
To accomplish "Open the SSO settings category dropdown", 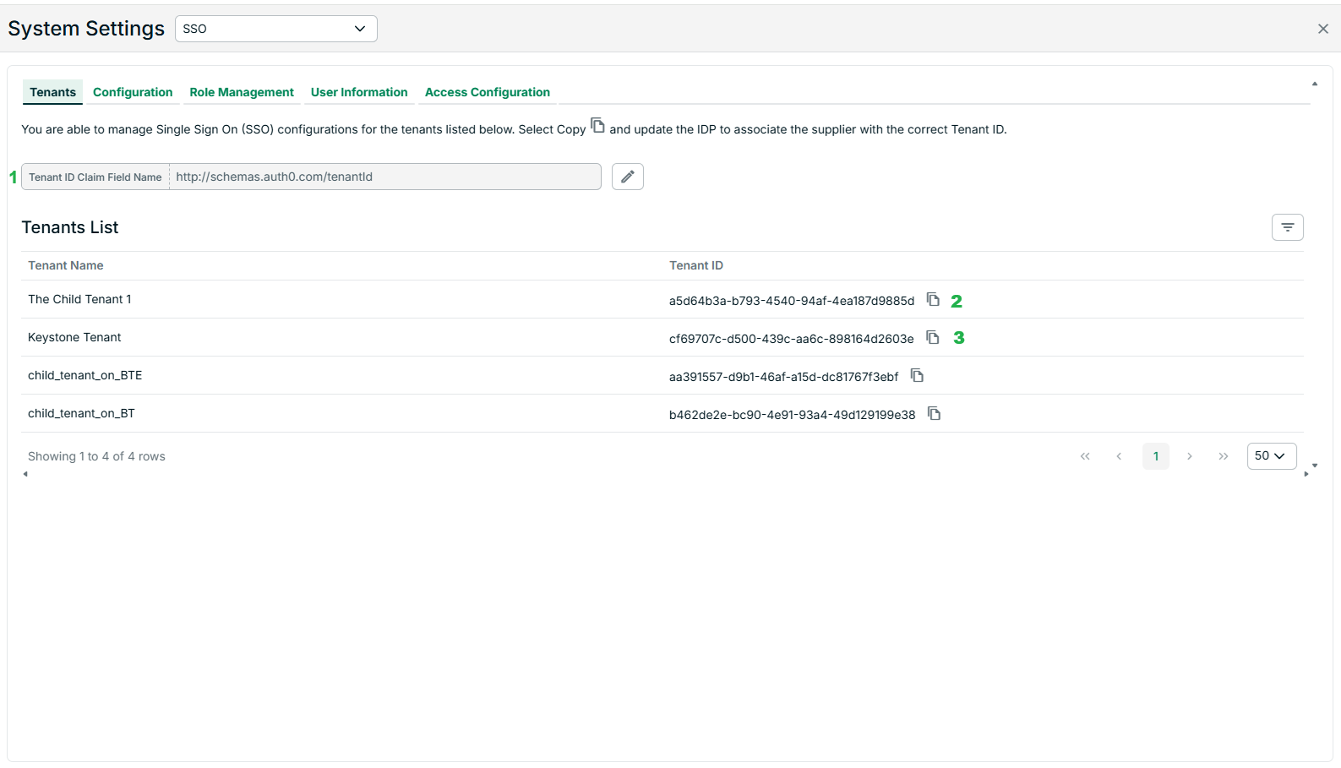I will tap(276, 29).
